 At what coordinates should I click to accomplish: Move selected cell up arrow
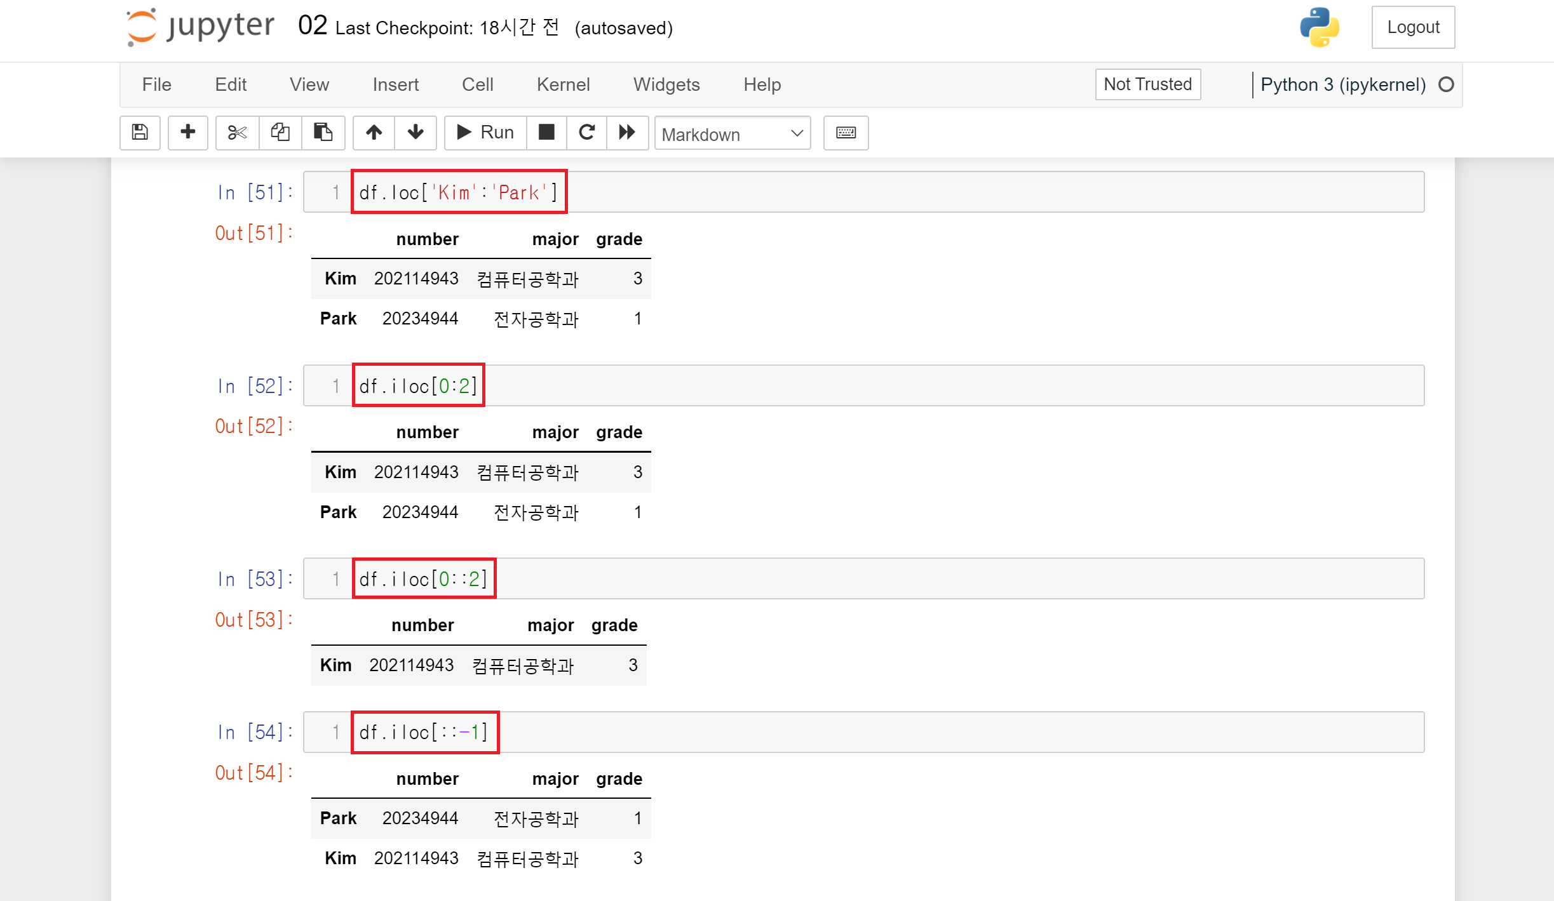(374, 132)
